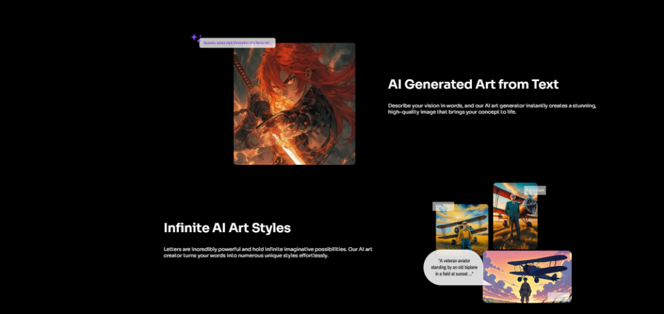Click the 'A veteran aviator' prompt bubble
Viewport: 664px width, 314px height.
(x=453, y=267)
